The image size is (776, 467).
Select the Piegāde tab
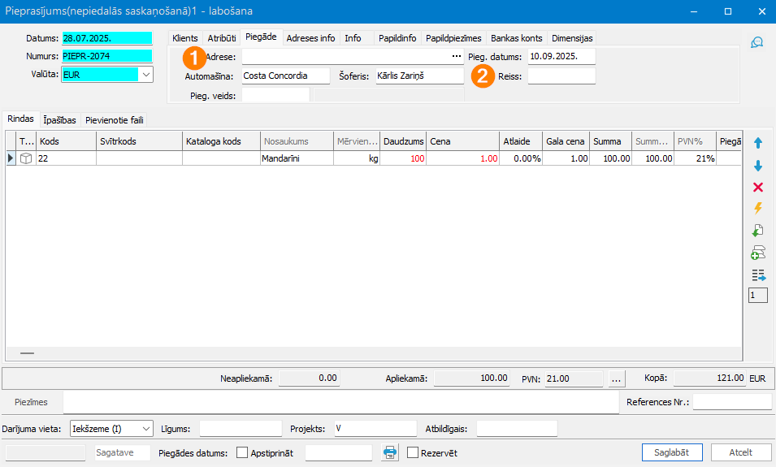point(261,37)
